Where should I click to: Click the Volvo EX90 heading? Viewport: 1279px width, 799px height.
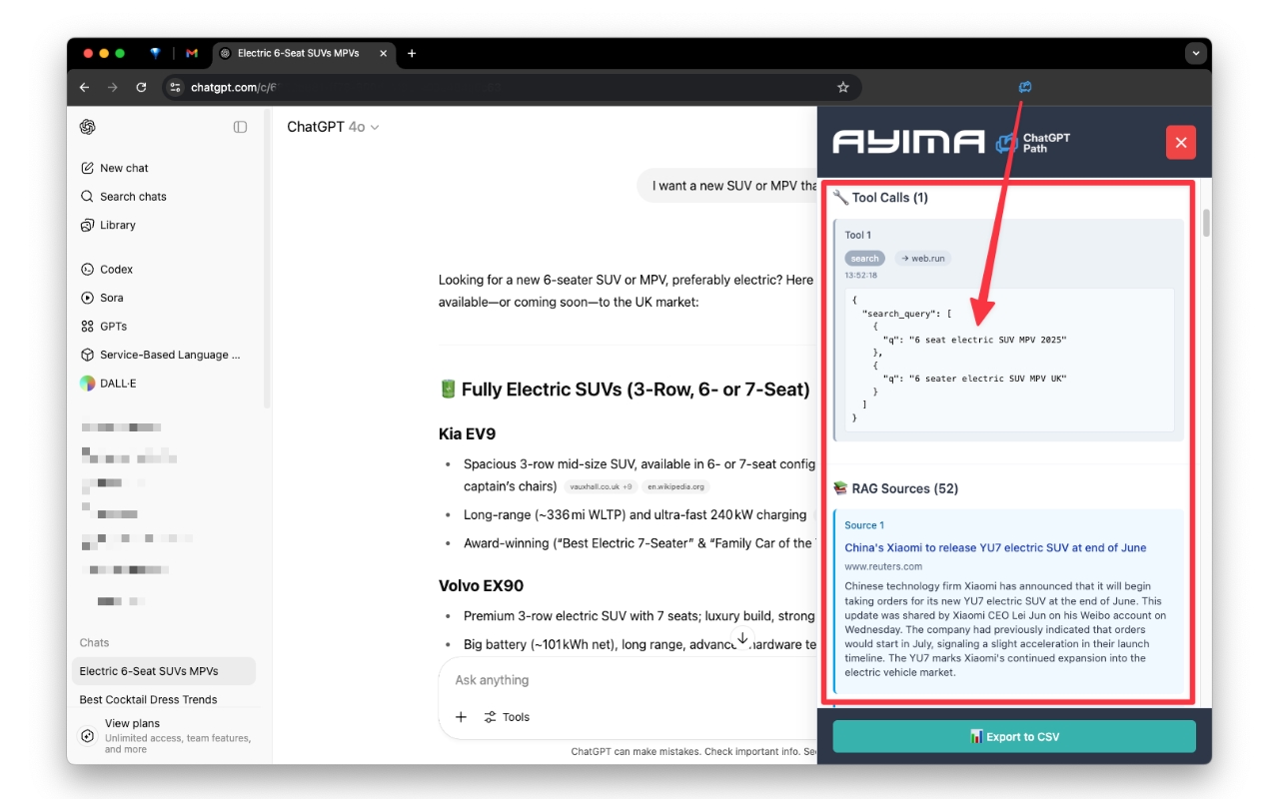pos(481,585)
